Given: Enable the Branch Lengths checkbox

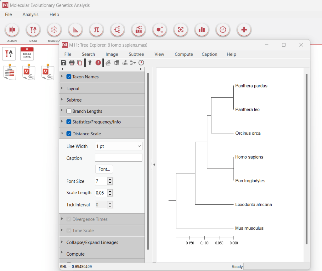Looking at the screenshot, I should pyautogui.click(x=69, y=111).
